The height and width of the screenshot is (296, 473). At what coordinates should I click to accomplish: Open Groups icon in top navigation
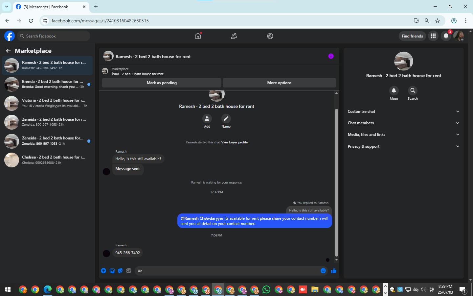[x=270, y=36]
